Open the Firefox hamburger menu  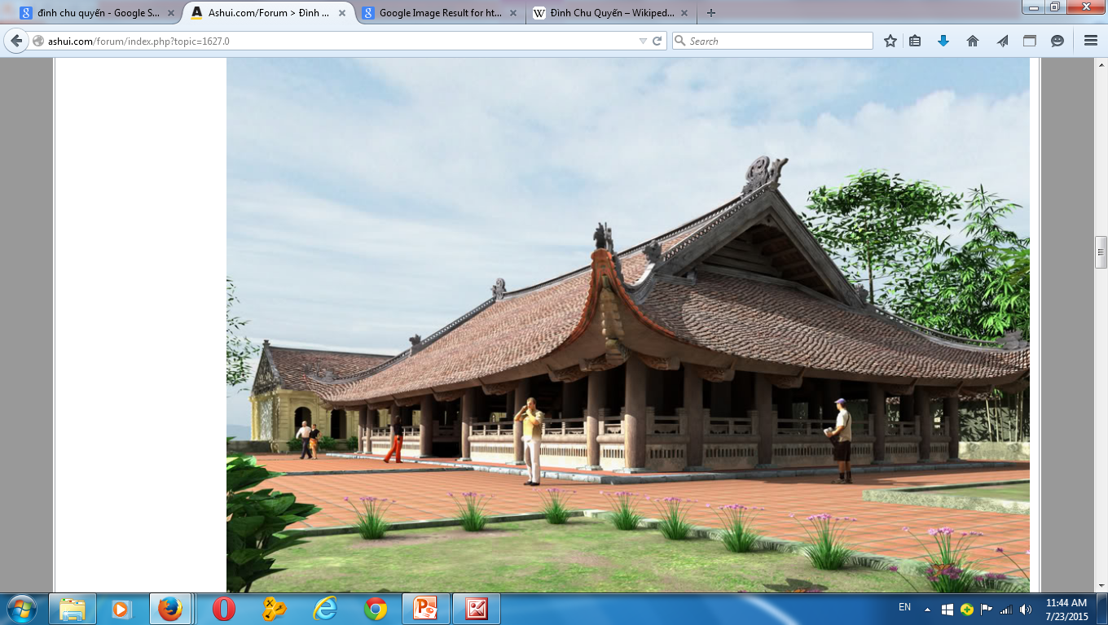point(1091,41)
